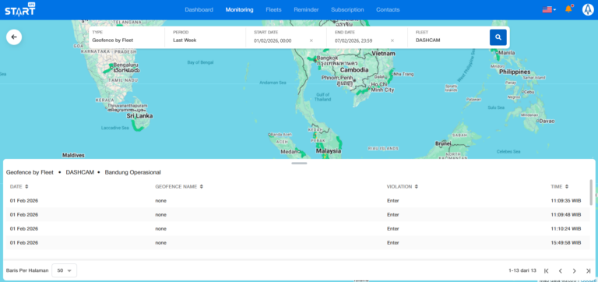
Task: Open the Fleets menu
Action: click(x=273, y=9)
